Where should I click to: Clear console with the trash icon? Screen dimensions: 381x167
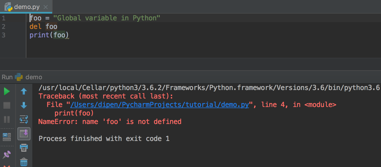24,162
